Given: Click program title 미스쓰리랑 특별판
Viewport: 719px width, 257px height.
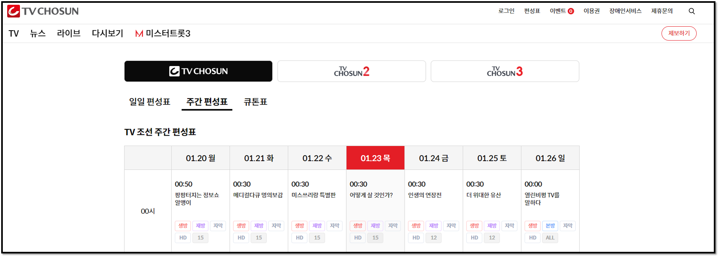Looking at the screenshot, I should (x=313, y=195).
